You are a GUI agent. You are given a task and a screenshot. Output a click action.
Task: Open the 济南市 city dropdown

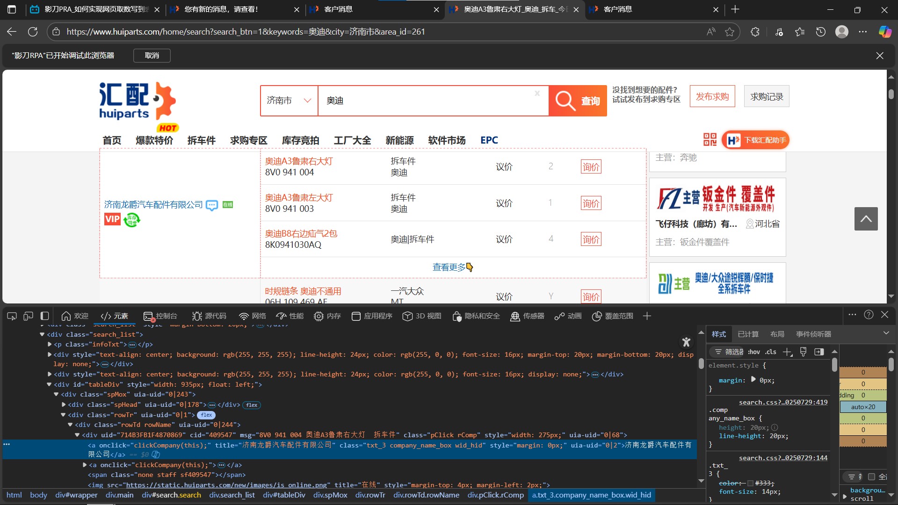289,101
